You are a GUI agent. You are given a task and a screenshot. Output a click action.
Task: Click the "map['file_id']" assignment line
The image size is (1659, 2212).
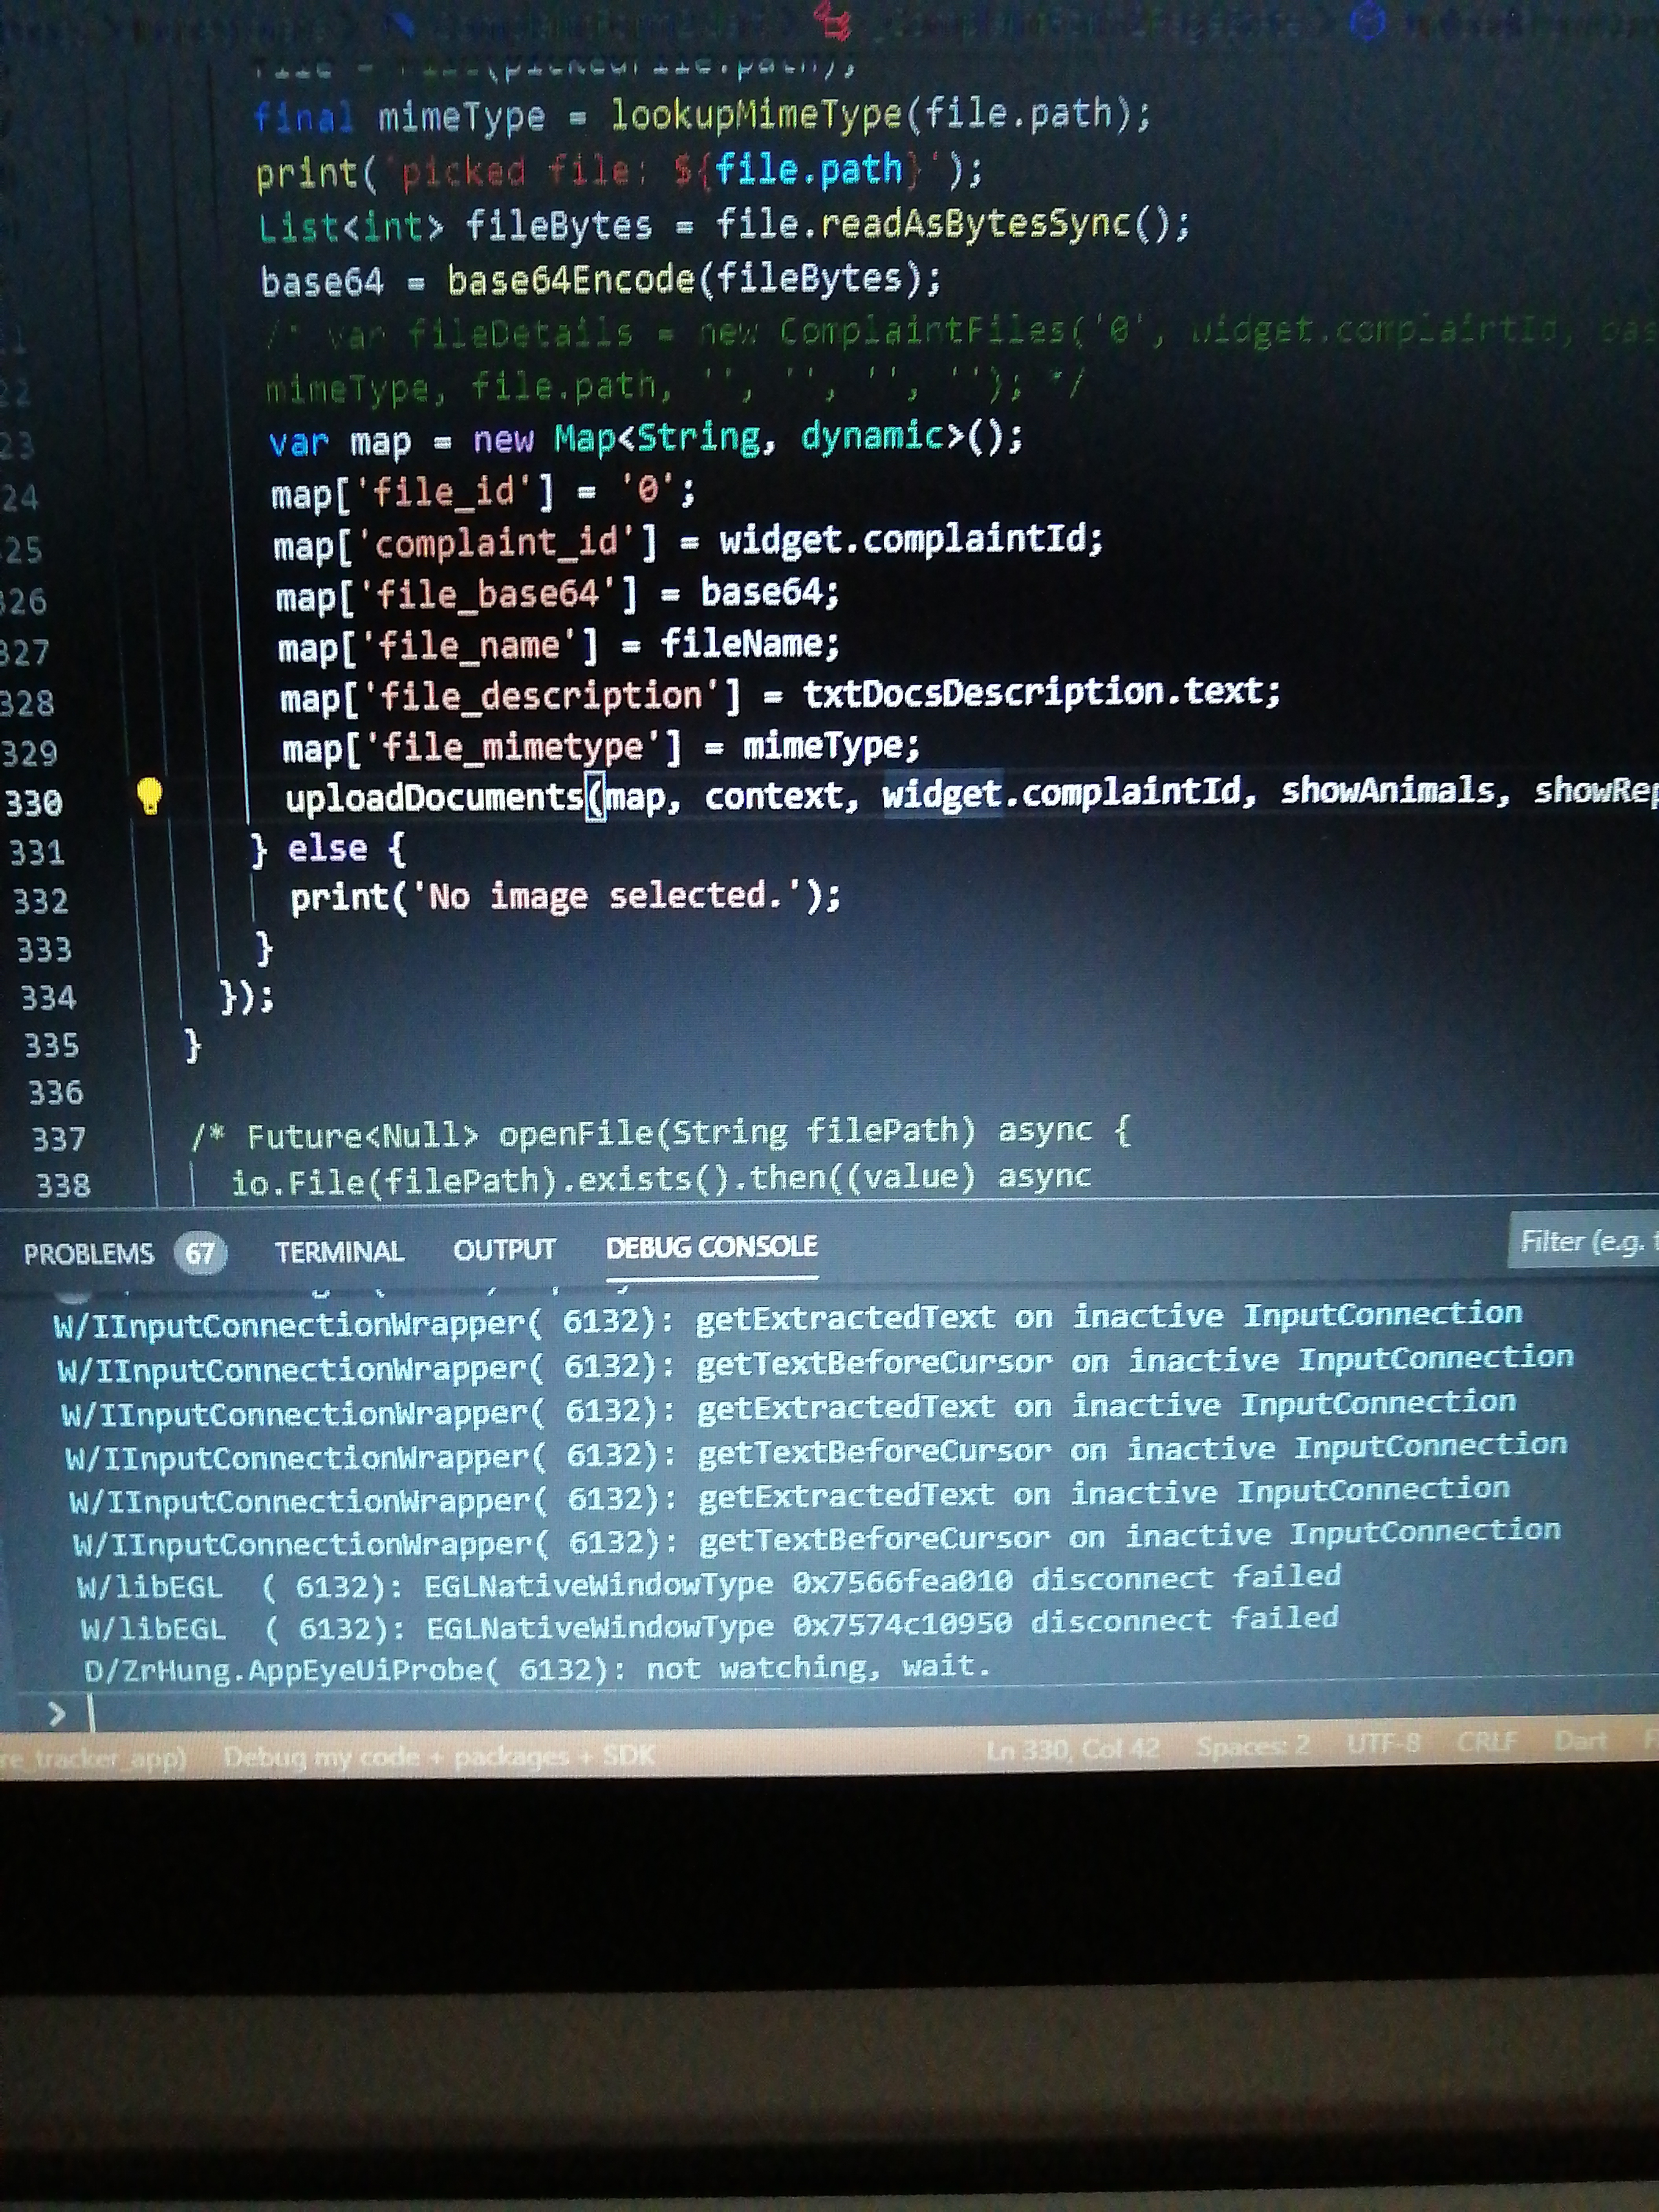483,492
